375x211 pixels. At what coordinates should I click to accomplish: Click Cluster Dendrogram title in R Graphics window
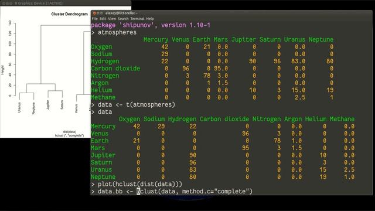[69, 14]
